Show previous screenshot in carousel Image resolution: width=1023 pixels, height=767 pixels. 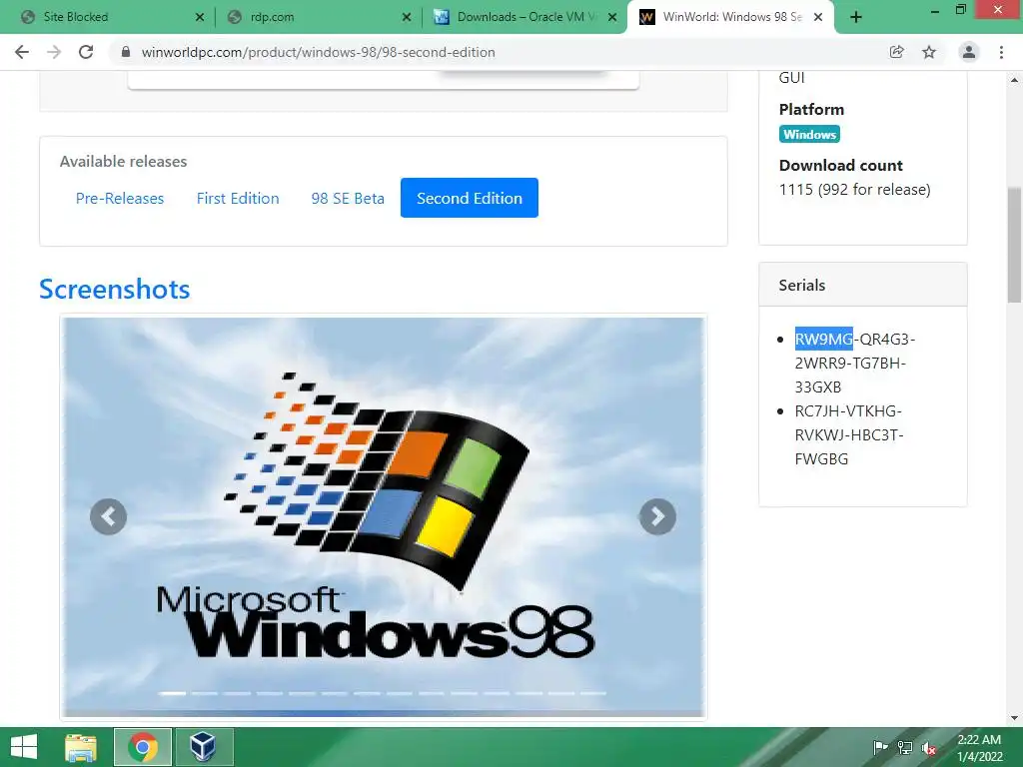point(108,516)
